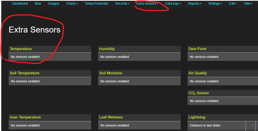Viewport: 258px width, 131px height.
Task: Open the Reports dropdown menu
Action: pos(195,4)
